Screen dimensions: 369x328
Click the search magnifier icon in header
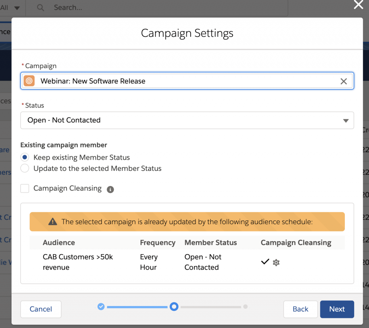coord(40,8)
